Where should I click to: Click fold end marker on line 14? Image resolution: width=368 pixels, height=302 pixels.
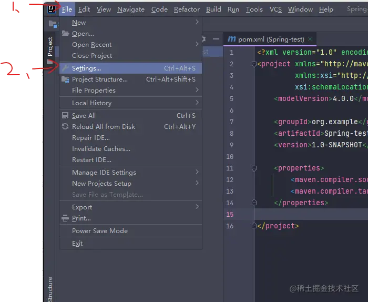(254, 203)
